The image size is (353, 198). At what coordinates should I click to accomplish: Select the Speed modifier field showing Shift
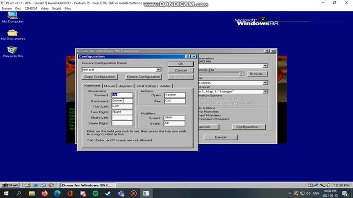[174, 118]
